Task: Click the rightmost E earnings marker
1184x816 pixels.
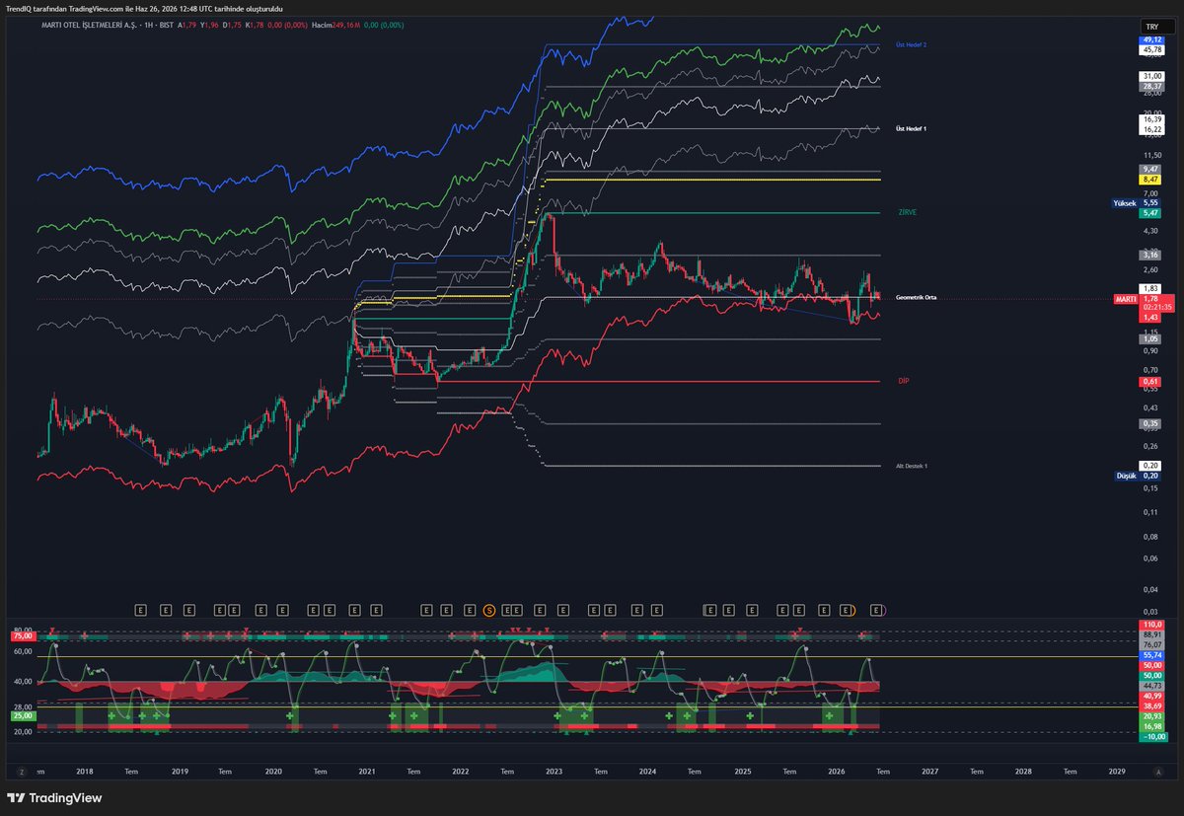Action: tap(876, 611)
